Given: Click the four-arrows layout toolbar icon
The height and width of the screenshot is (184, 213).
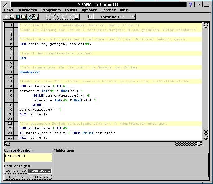Looking at the screenshot, I should point(77,17).
